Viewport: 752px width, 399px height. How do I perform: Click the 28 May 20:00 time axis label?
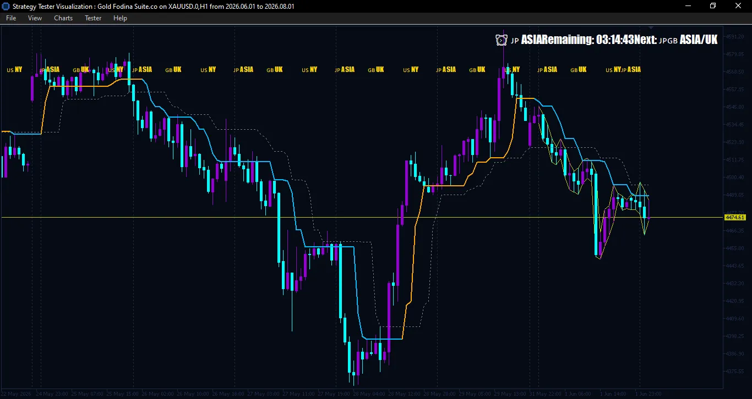pos(440,394)
